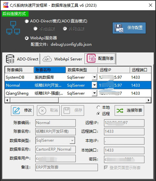Open database type dropdown in QiangSheng row
This screenshot has width=156, height=181.
click(94, 93)
